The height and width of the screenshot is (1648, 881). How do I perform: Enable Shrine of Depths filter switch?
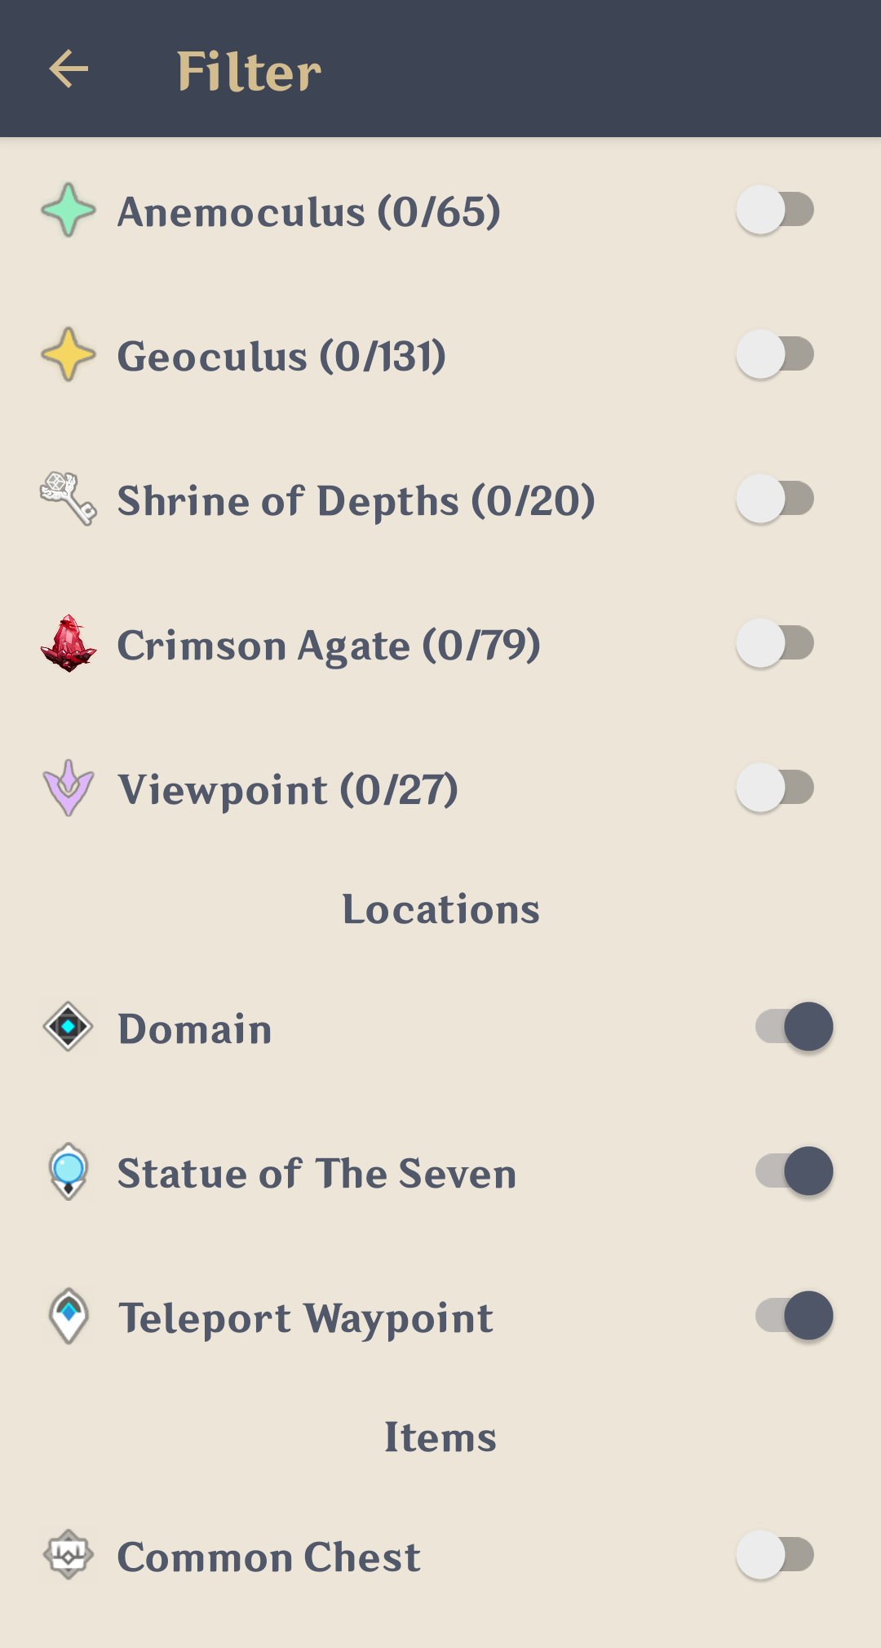[775, 499]
